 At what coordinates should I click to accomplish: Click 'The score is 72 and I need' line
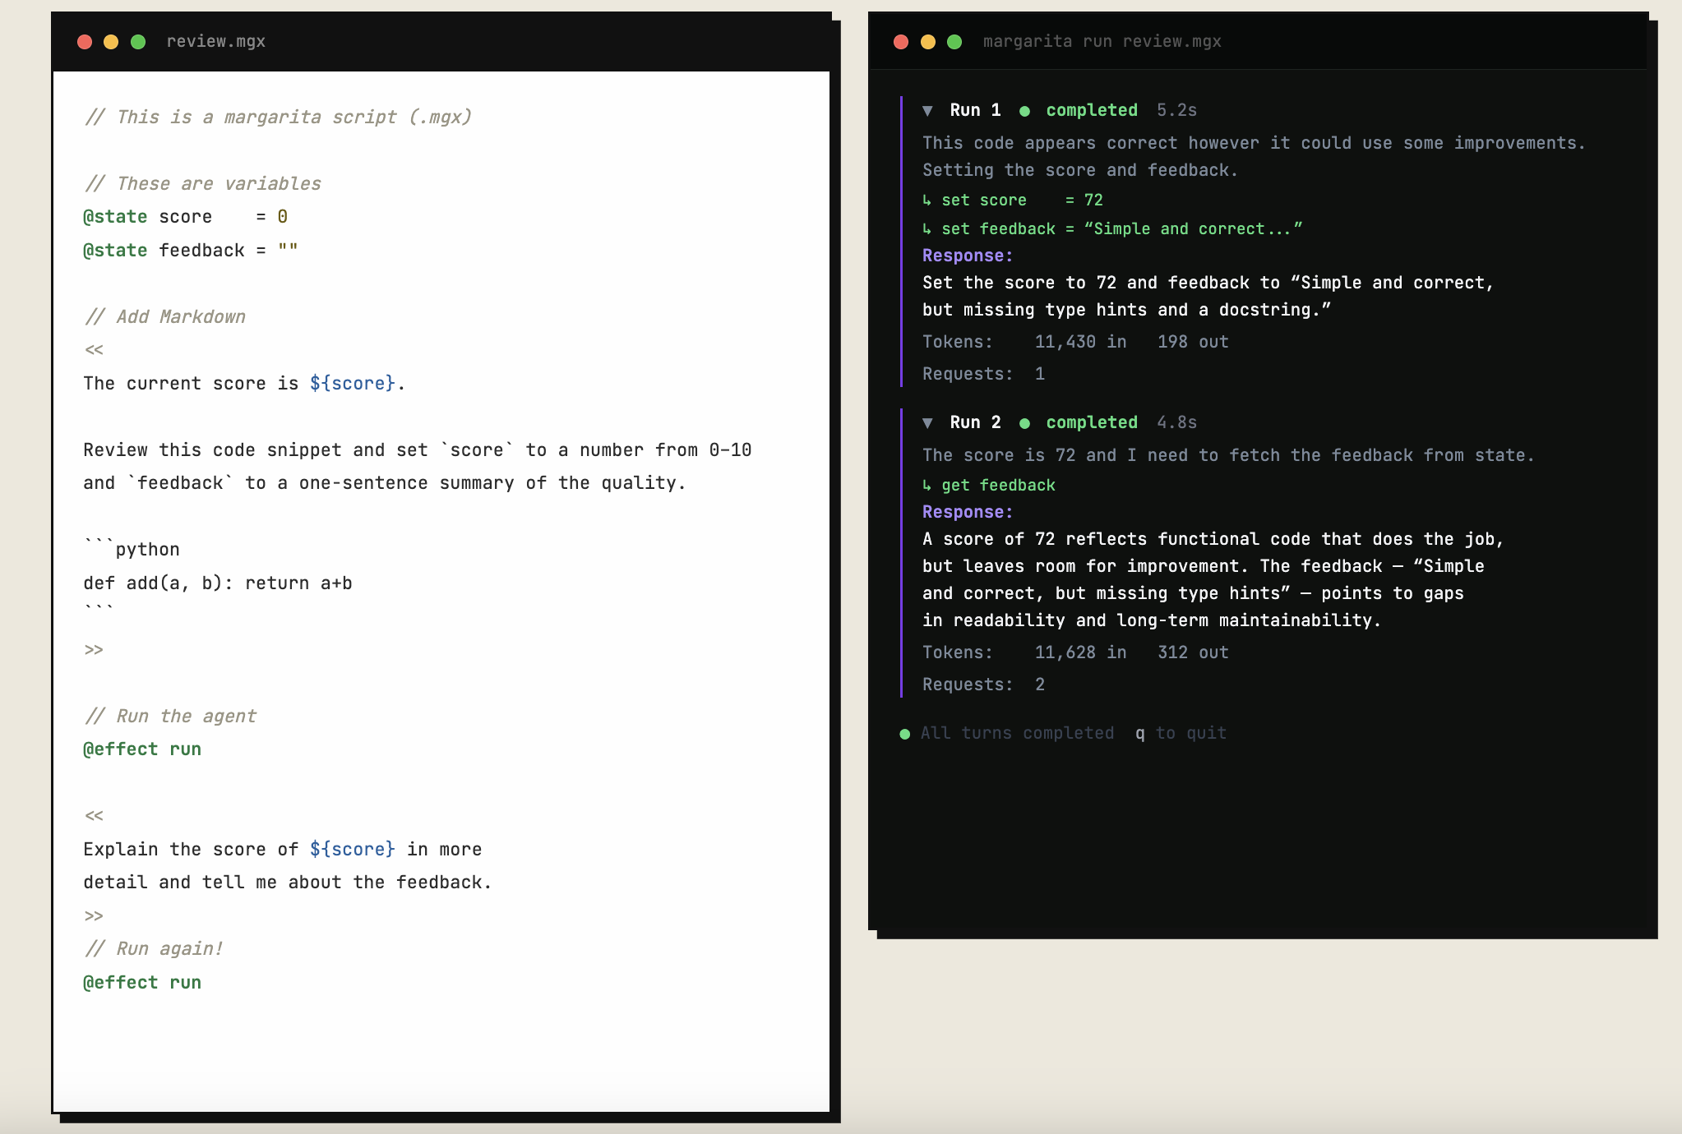pos(1228,455)
